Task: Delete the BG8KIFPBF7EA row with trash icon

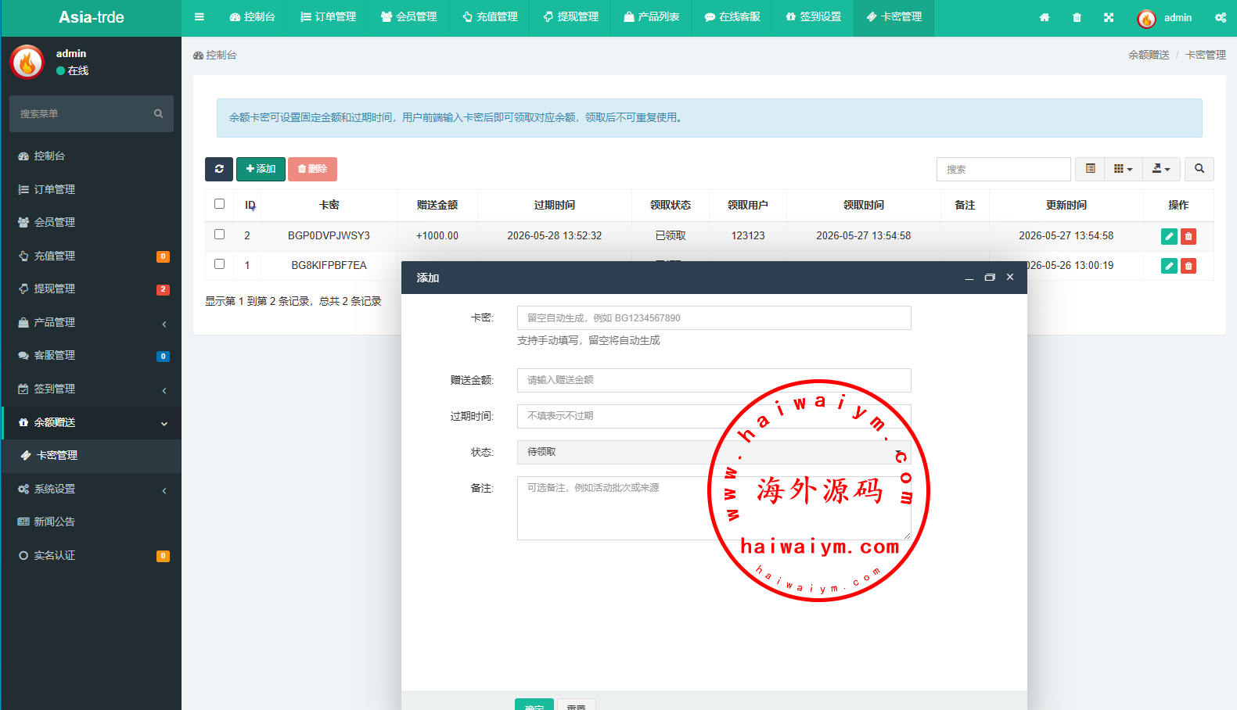Action: point(1188,266)
